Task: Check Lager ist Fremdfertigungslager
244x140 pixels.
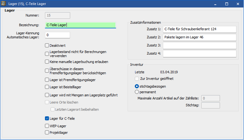Action: point(47,80)
